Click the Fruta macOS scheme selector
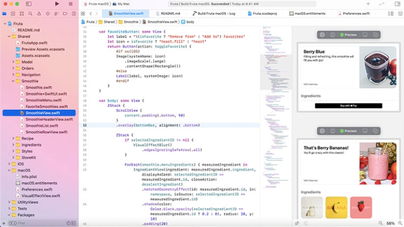Viewport: 404px width, 227px height. [97, 4]
